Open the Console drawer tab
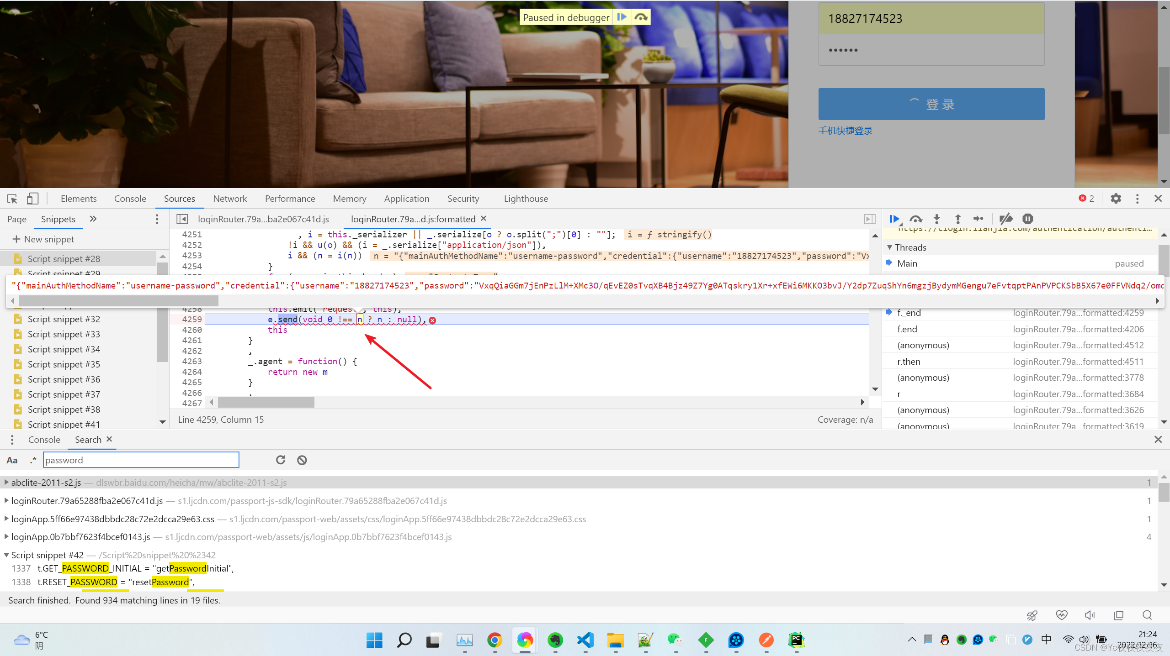 click(x=44, y=440)
